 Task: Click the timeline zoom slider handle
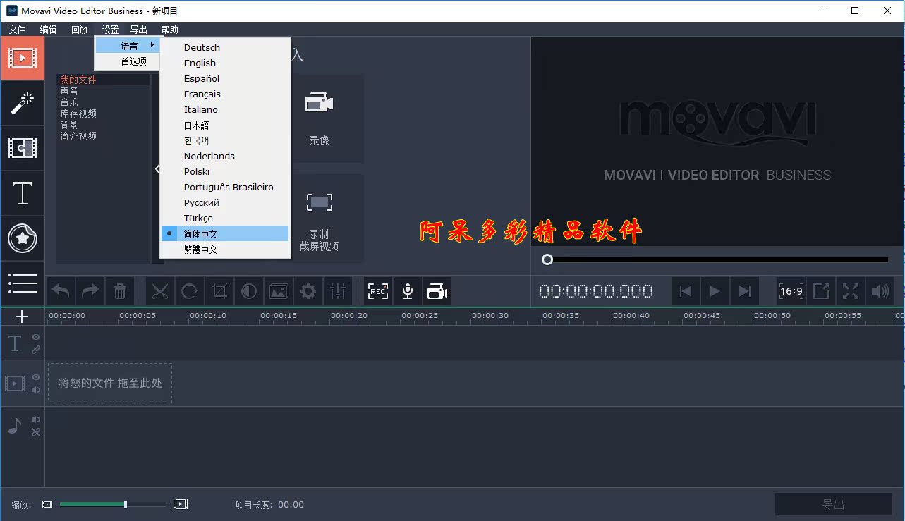(126, 504)
